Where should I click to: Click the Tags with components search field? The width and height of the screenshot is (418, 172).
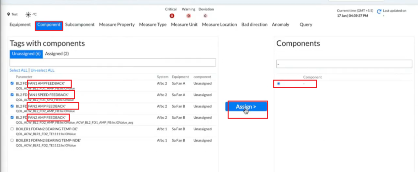113,63
